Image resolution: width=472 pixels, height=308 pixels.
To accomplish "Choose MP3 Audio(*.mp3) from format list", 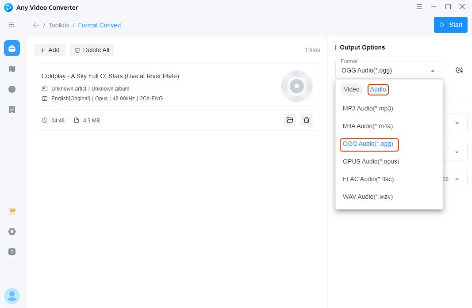I will [x=368, y=108].
